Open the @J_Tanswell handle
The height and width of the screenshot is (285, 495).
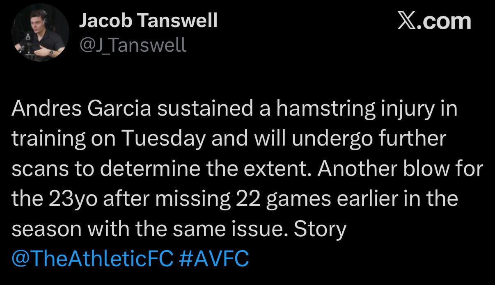pyautogui.click(x=133, y=45)
